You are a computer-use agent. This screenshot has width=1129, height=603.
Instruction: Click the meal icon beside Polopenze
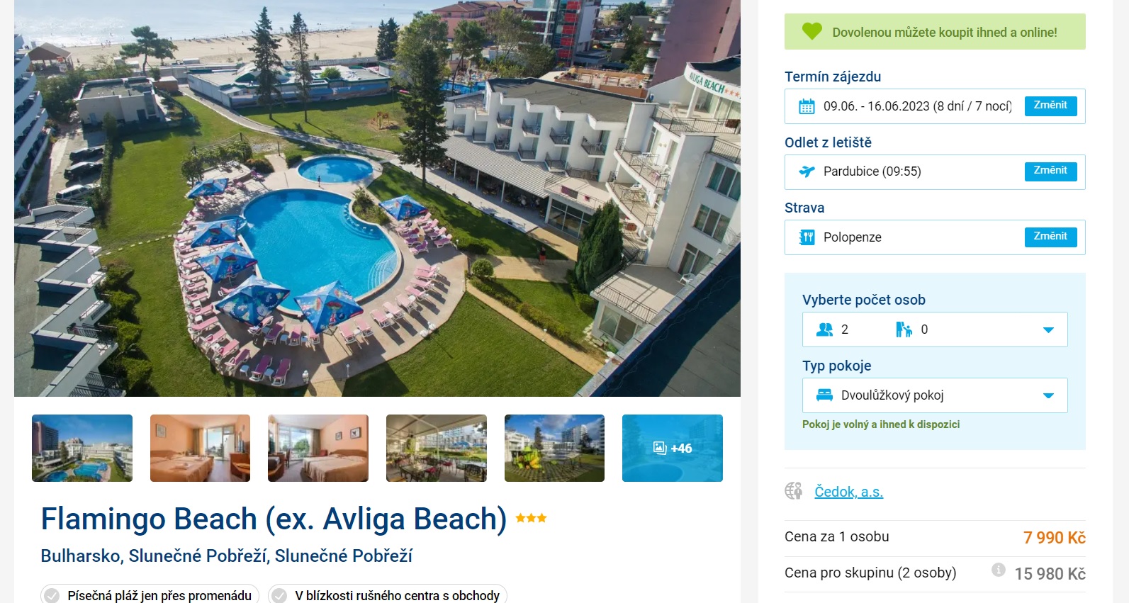[807, 237]
